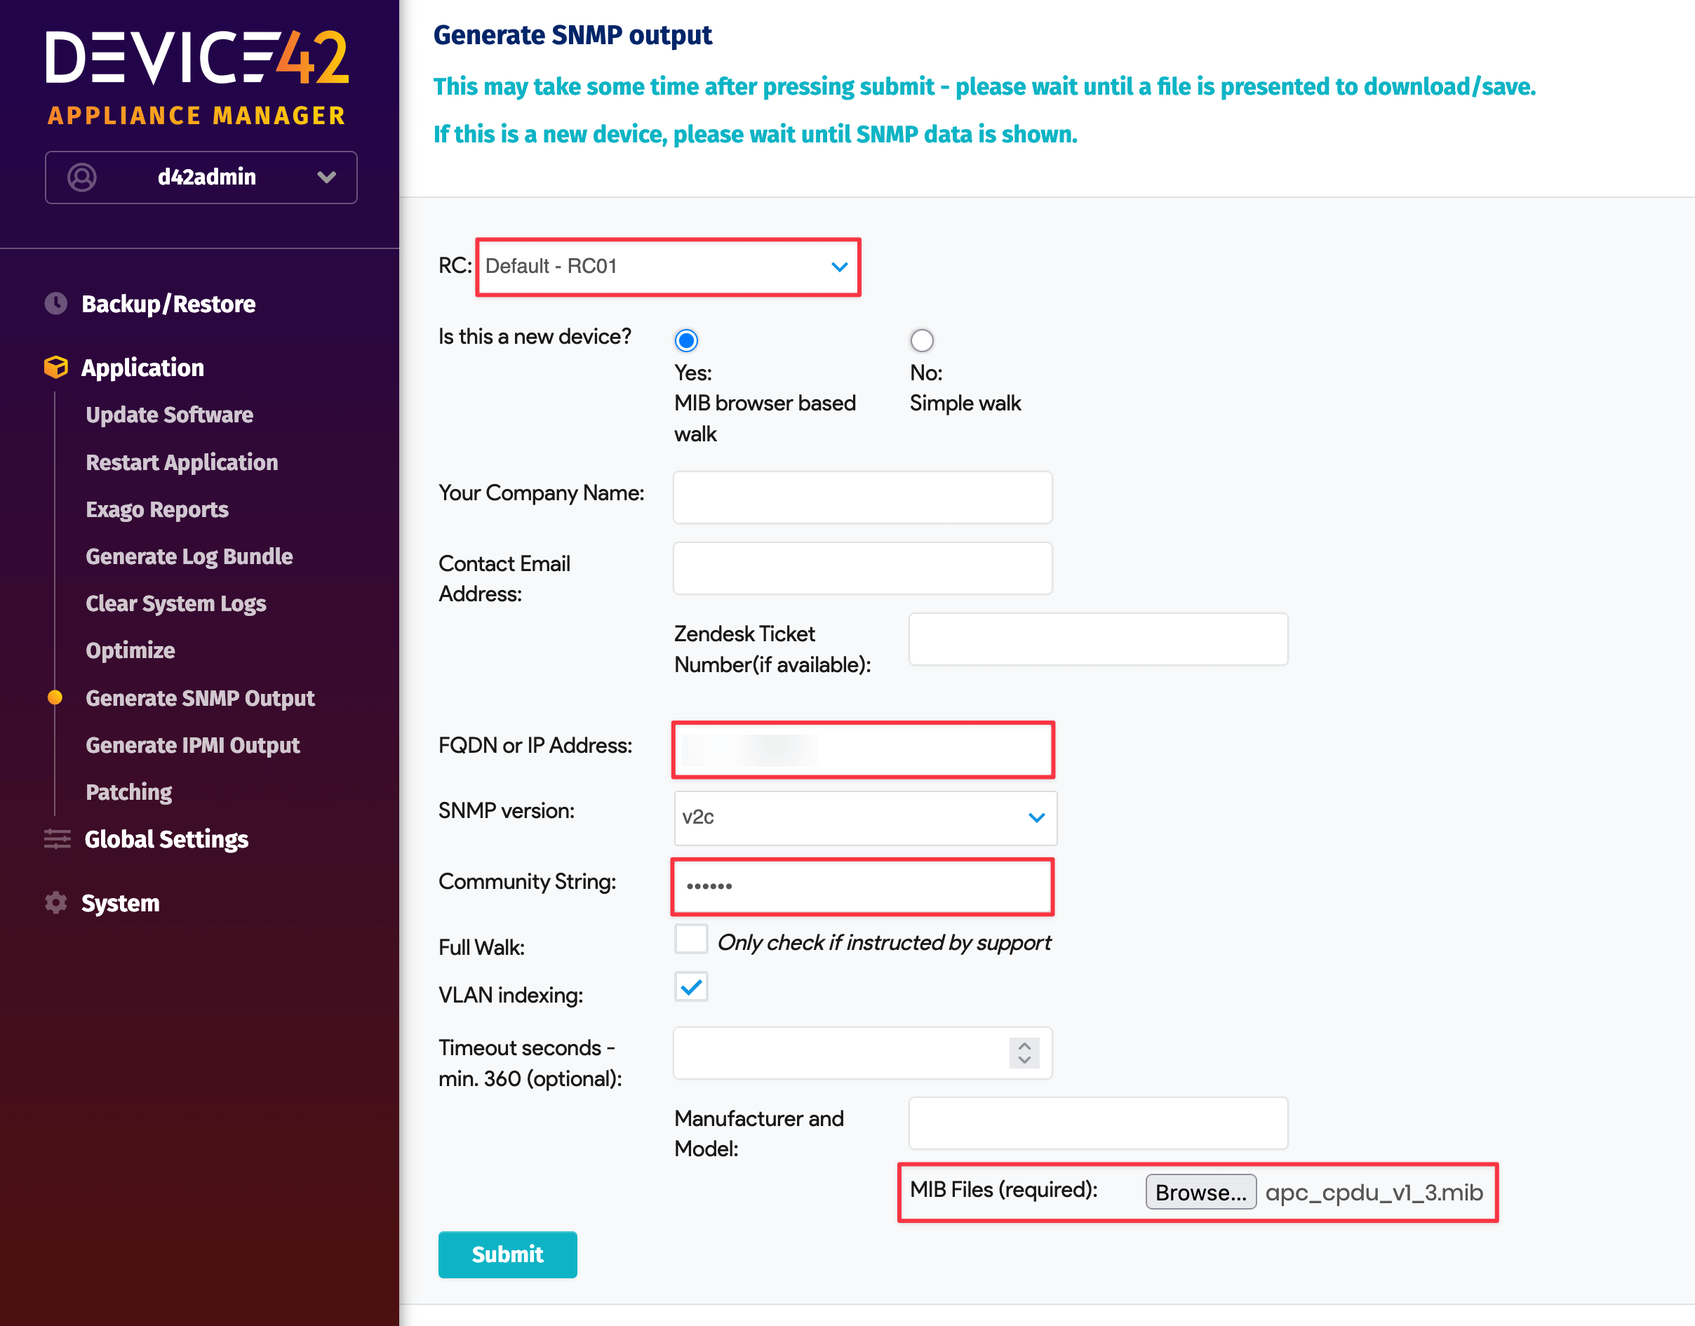Open the SNMP version dropdown
1695x1326 pixels.
tap(865, 817)
